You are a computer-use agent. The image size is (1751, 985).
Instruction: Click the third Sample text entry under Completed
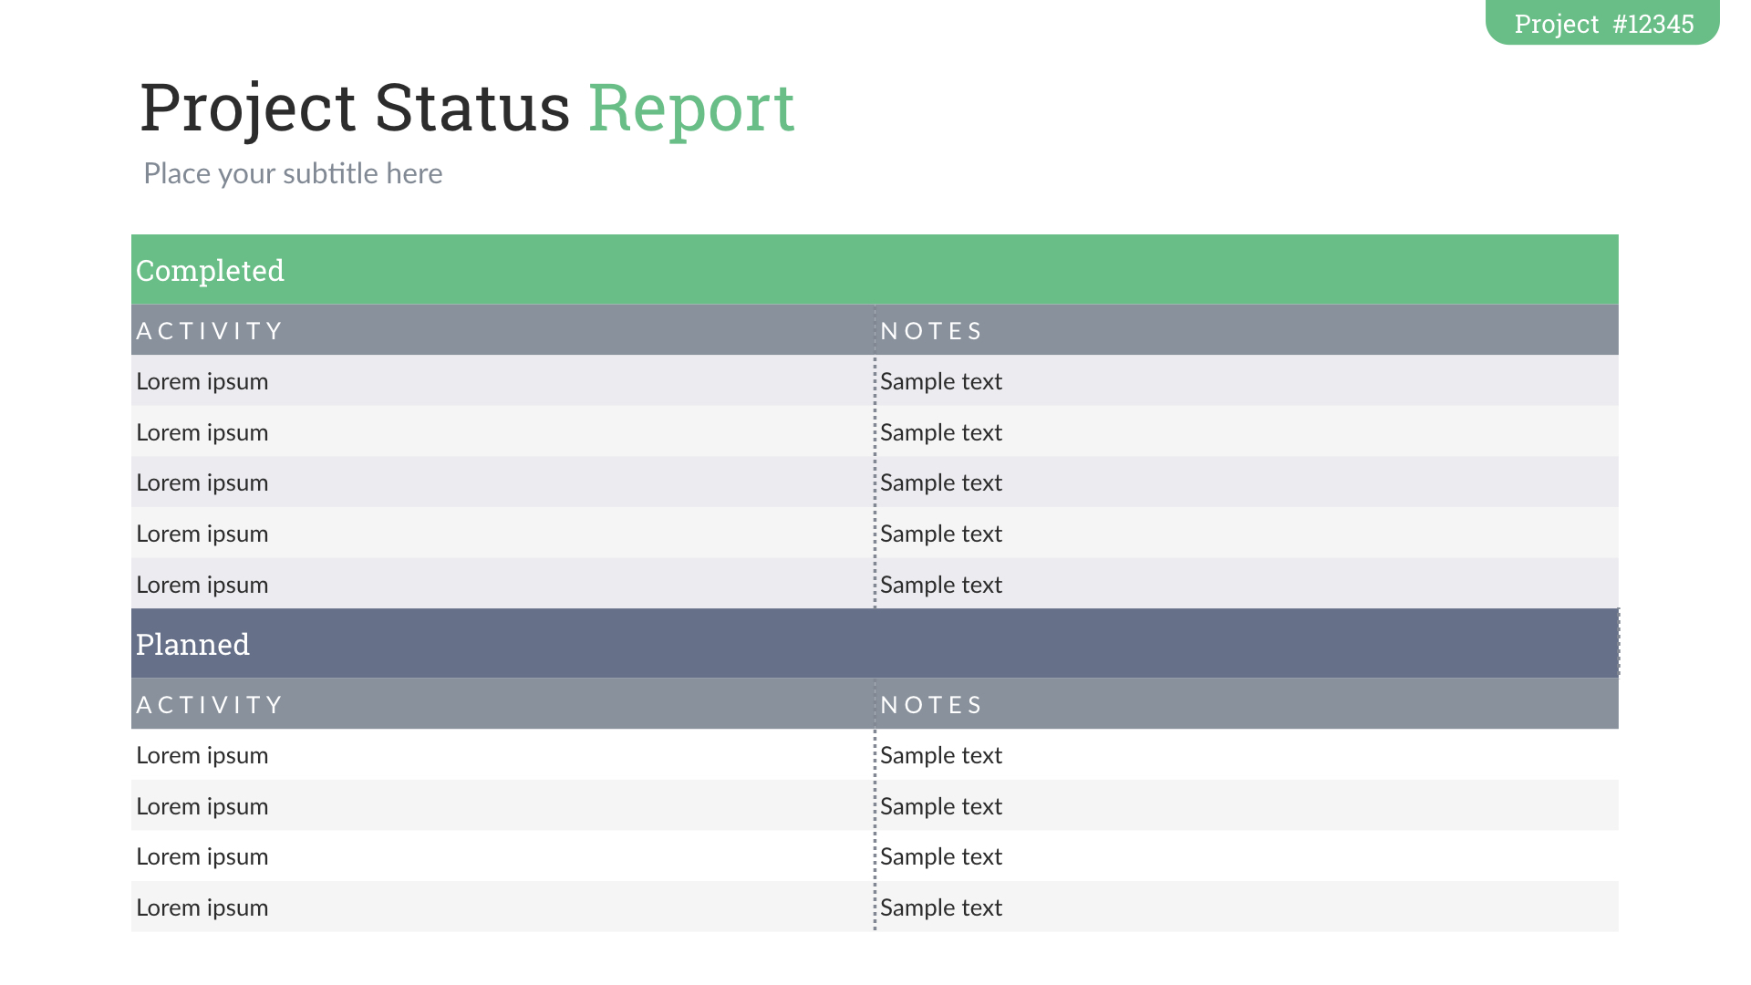pos(941,482)
